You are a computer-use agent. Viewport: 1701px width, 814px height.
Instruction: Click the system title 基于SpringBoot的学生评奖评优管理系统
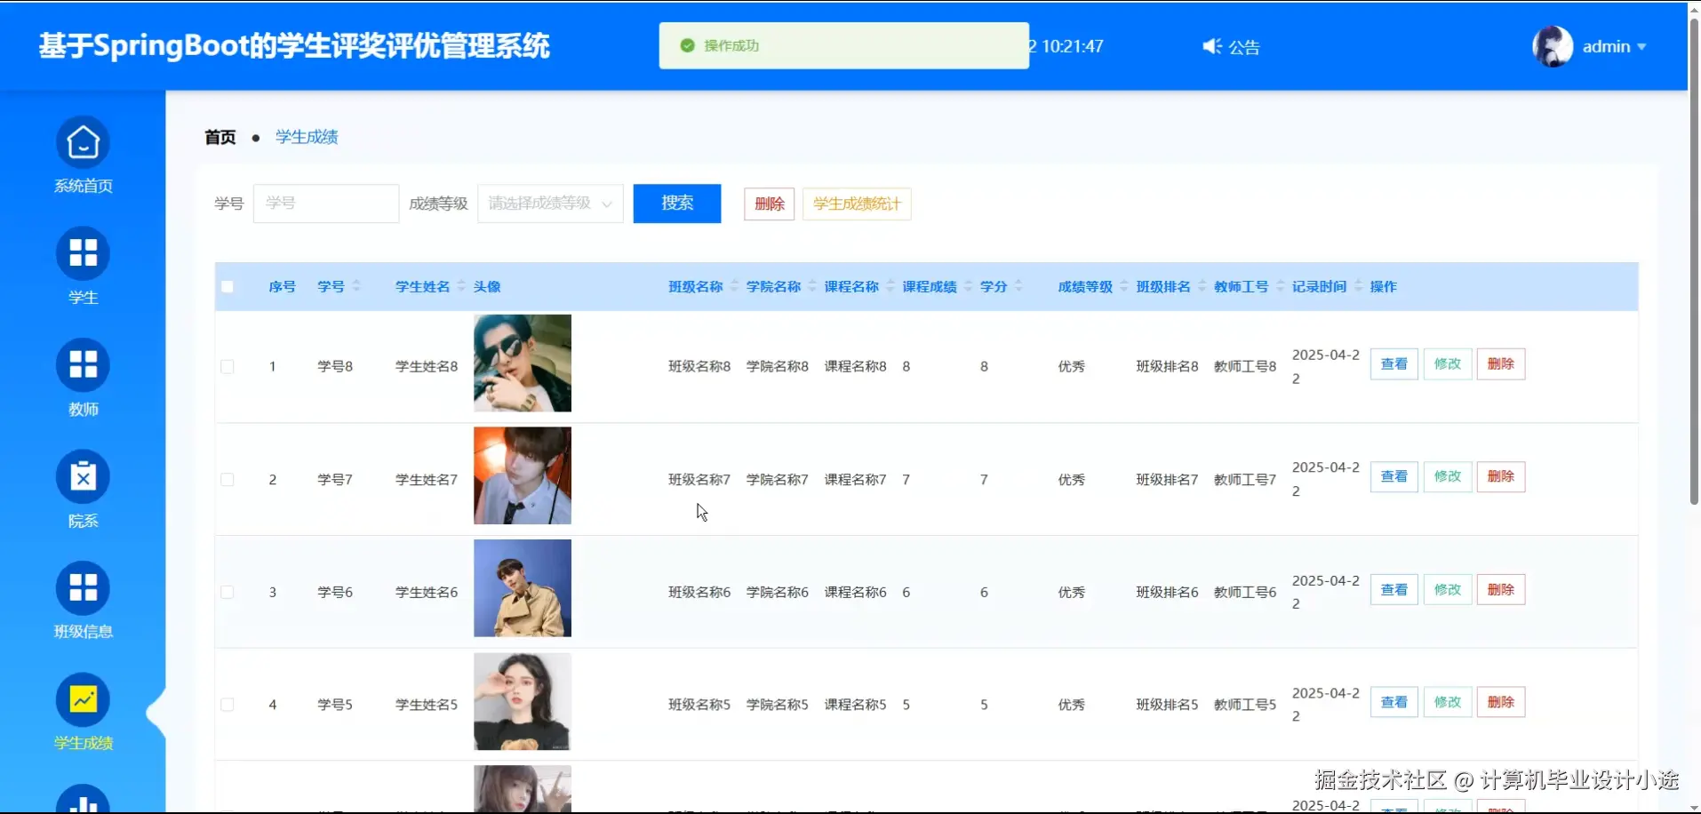(294, 46)
